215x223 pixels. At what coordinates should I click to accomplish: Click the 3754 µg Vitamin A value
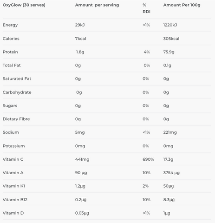tap(171, 173)
